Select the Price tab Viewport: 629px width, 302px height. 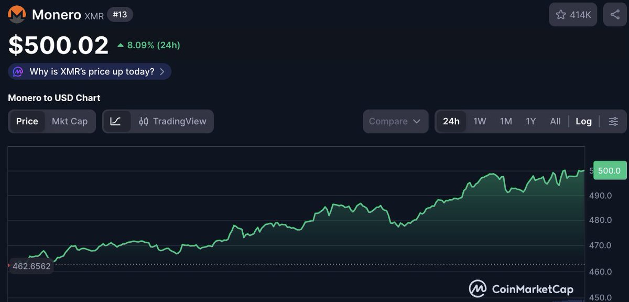point(27,121)
